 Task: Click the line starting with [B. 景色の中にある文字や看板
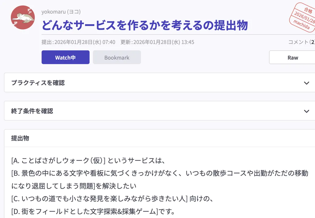[x=160, y=173]
